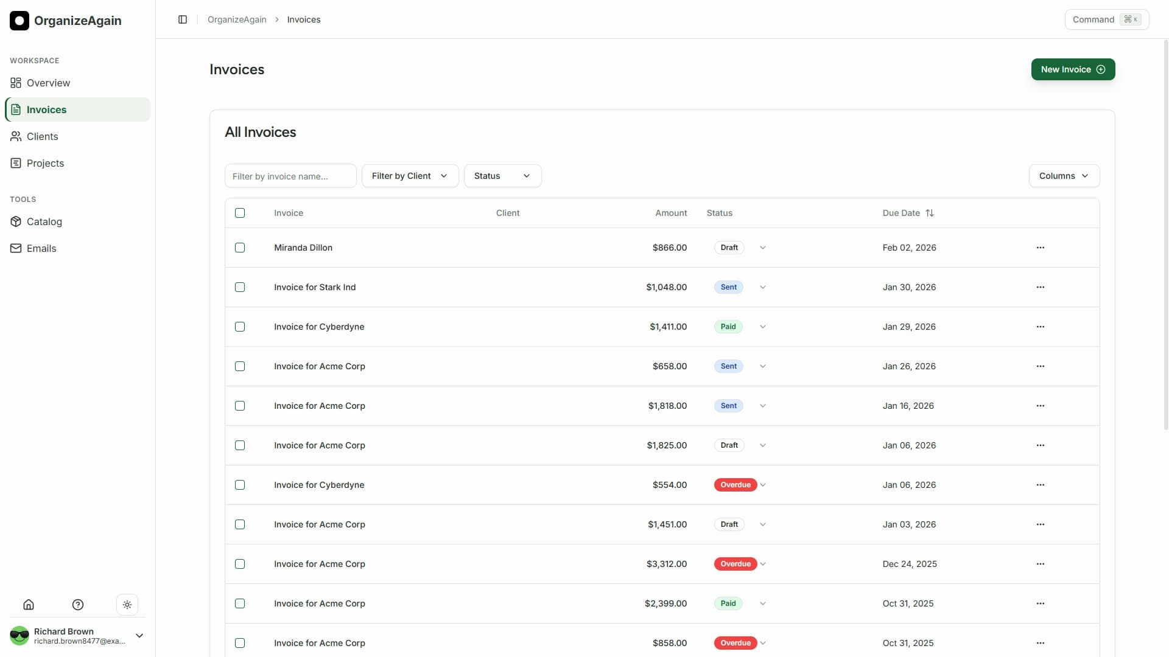Collapse the sidebar using the panel icon
Viewport: 1169px width, 657px height.
point(183,19)
